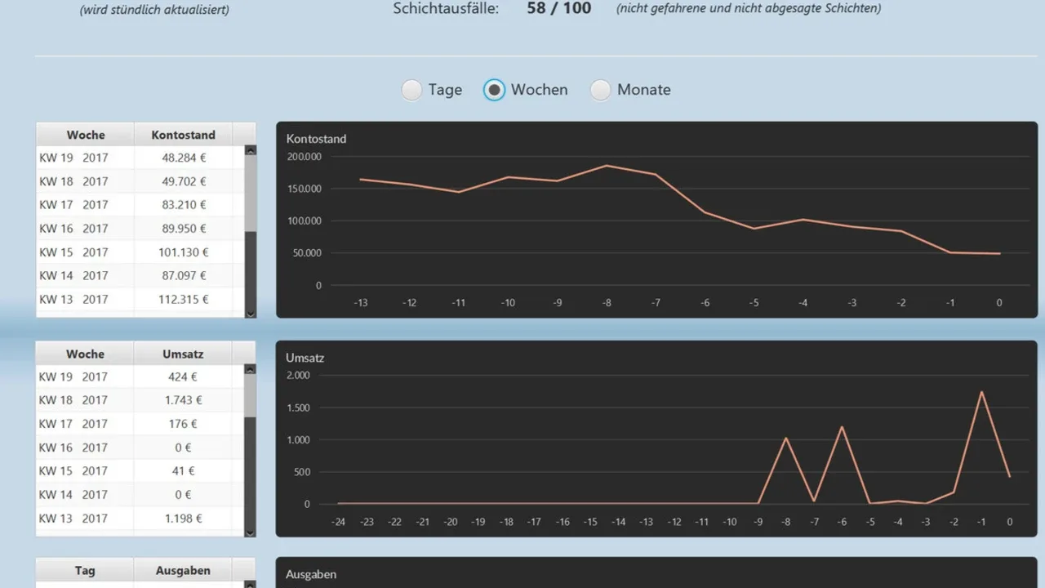Sort by Woche in Kontostand table
1045x588 pixels.
(x=86, y=135)
